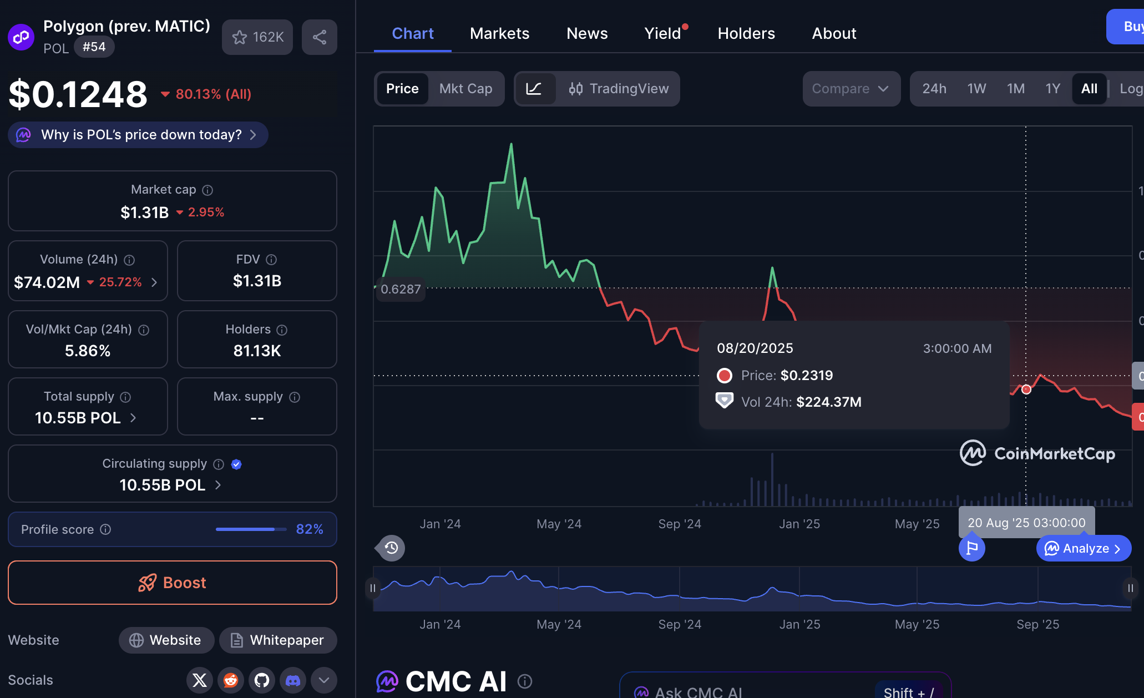The height and width of the screenshot is (698, 1144).
Task: Open the GitHub social icon
Action: click(x=262, y=680)
